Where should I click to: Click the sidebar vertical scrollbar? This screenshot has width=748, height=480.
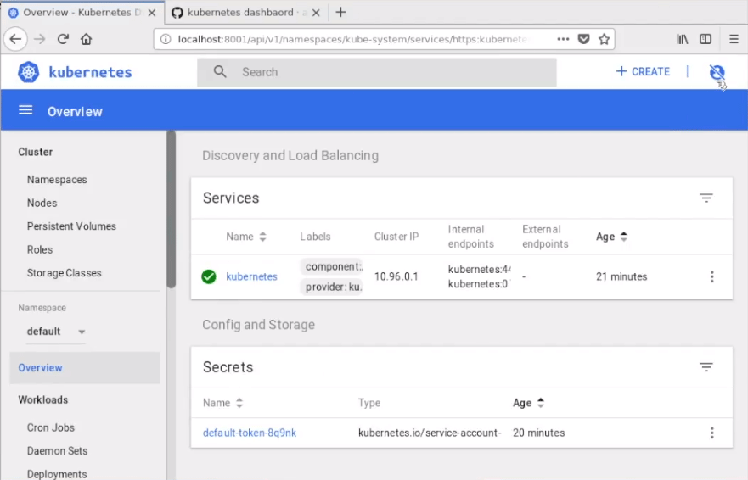coord(172,209)
